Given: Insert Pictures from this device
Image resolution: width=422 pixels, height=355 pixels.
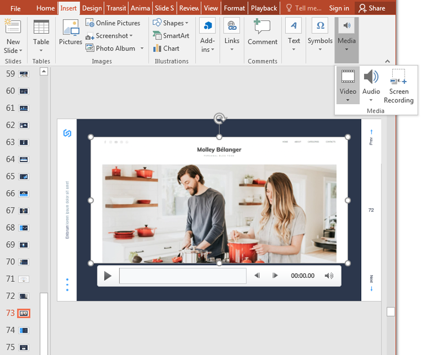Looking at the screenshot, I should pos(70,32).
